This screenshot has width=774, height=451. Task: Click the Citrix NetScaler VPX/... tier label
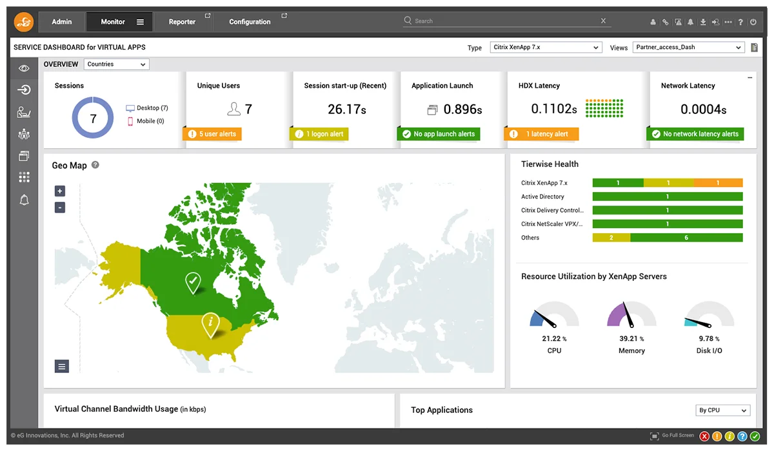click(x=552, y=224)
